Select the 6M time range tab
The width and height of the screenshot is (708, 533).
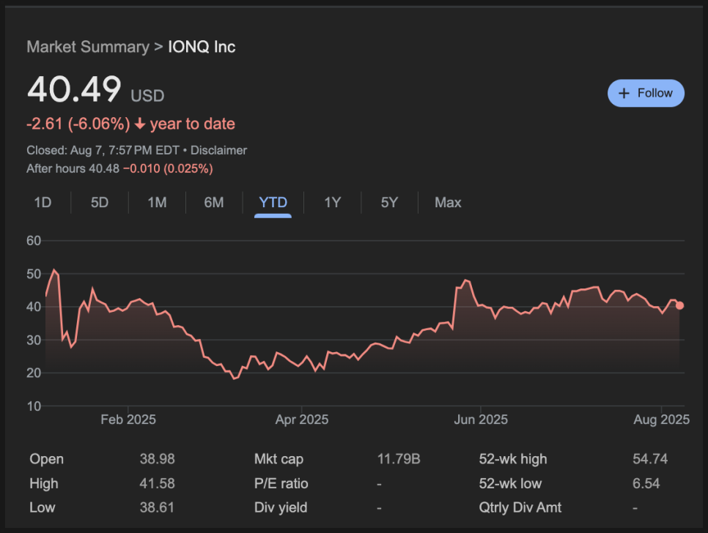214,203
